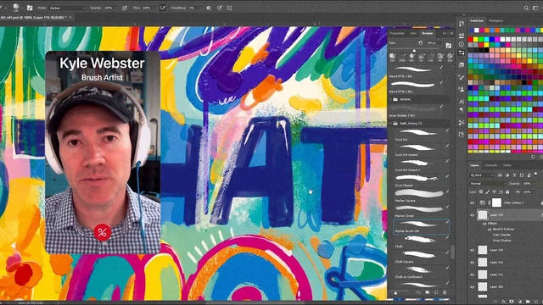Reset brush size in Brushes panel
Screen dimensions: 543x305
pyautogui.click(x=421, y=43)
